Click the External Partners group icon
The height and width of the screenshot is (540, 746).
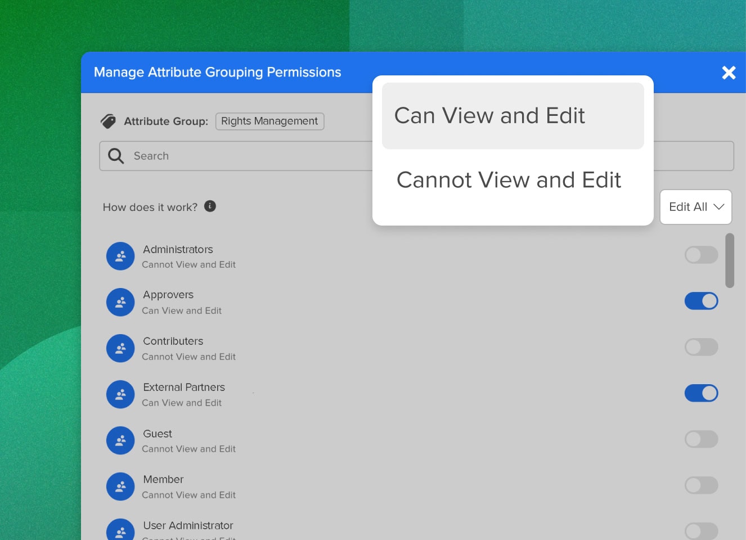pyautogui.click(x=120, y=394)
